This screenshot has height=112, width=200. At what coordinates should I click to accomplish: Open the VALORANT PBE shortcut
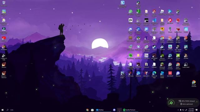(x=154, y=57)
